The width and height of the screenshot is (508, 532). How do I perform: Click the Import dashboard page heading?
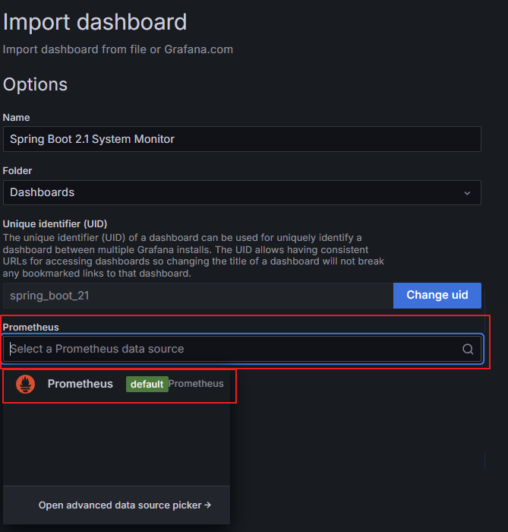(x=95, y=22)
